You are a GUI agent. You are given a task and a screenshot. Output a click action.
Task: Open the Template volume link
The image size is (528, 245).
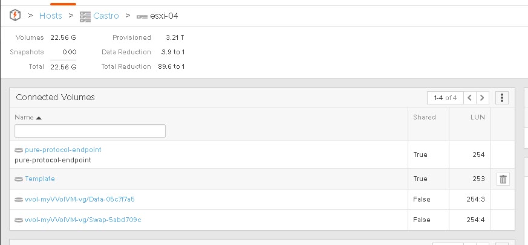coord(40,179)
